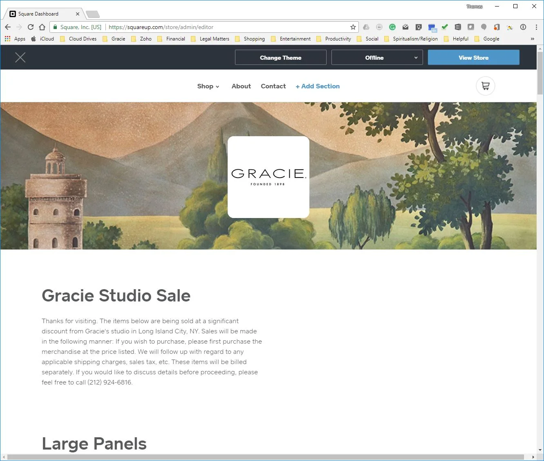The height and width of the screenshot is (461, 544).
Task: Bookmark this page with the star icon
Action: pos(353,27)
